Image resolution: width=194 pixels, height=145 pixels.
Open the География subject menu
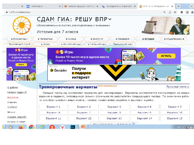pos(122,39)
